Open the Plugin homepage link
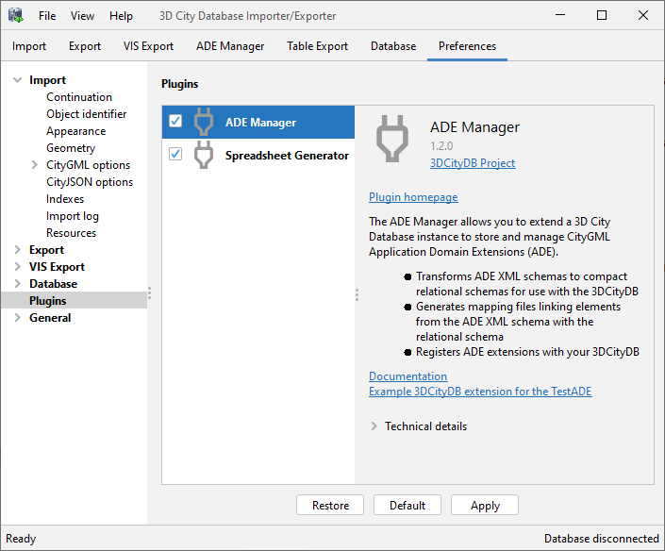665x551 pixels. [413, 197]
